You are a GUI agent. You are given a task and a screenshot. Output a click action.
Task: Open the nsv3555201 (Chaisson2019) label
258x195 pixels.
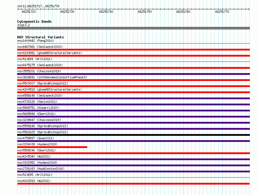(x=39, y=71)
